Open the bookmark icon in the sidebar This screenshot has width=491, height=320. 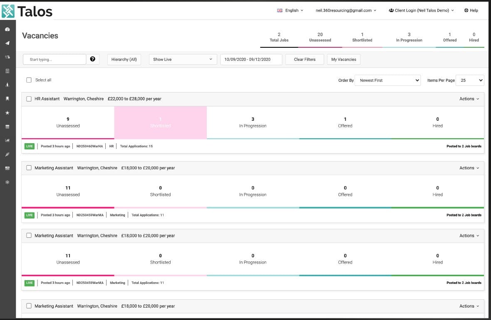click(7, 99)
